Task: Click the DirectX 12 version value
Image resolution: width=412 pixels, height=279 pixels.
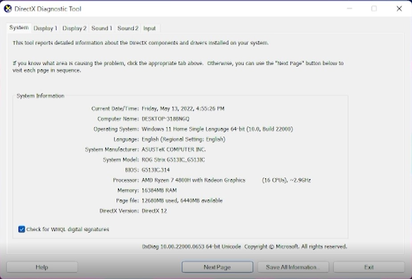Action: [154, 211]
